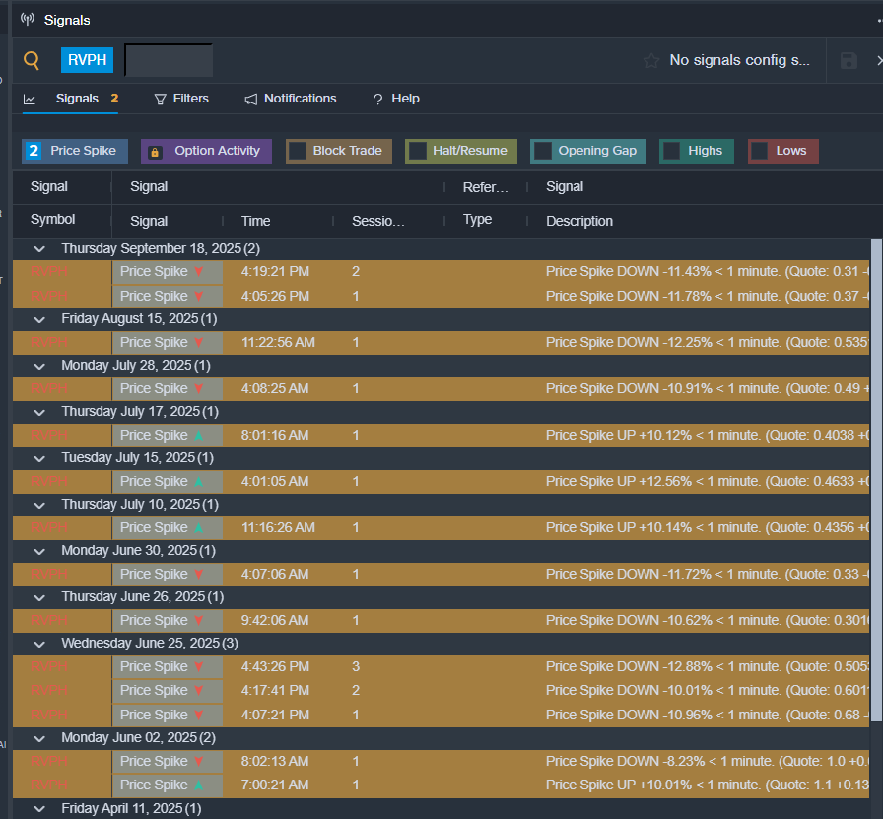The image size is (883, 819).
Task: Click the Notifications megaphone icon
Action: tap(251, 99)
